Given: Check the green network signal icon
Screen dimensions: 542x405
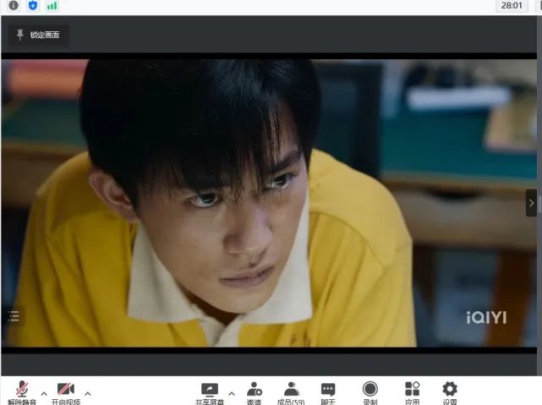Looking at the screenshot, I should click(x=52, y=6).
